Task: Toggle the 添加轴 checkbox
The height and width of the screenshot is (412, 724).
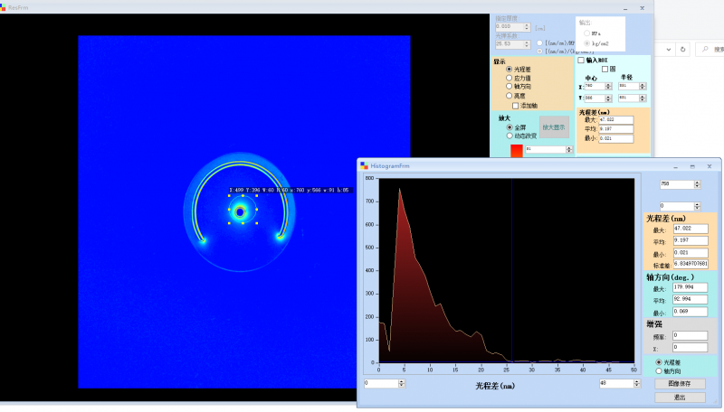Action: point(516,105)
